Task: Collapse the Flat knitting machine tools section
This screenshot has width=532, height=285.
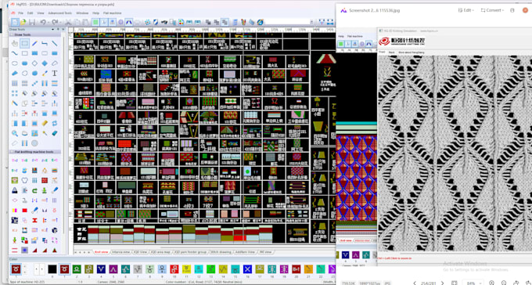Action: coord(35,152)
